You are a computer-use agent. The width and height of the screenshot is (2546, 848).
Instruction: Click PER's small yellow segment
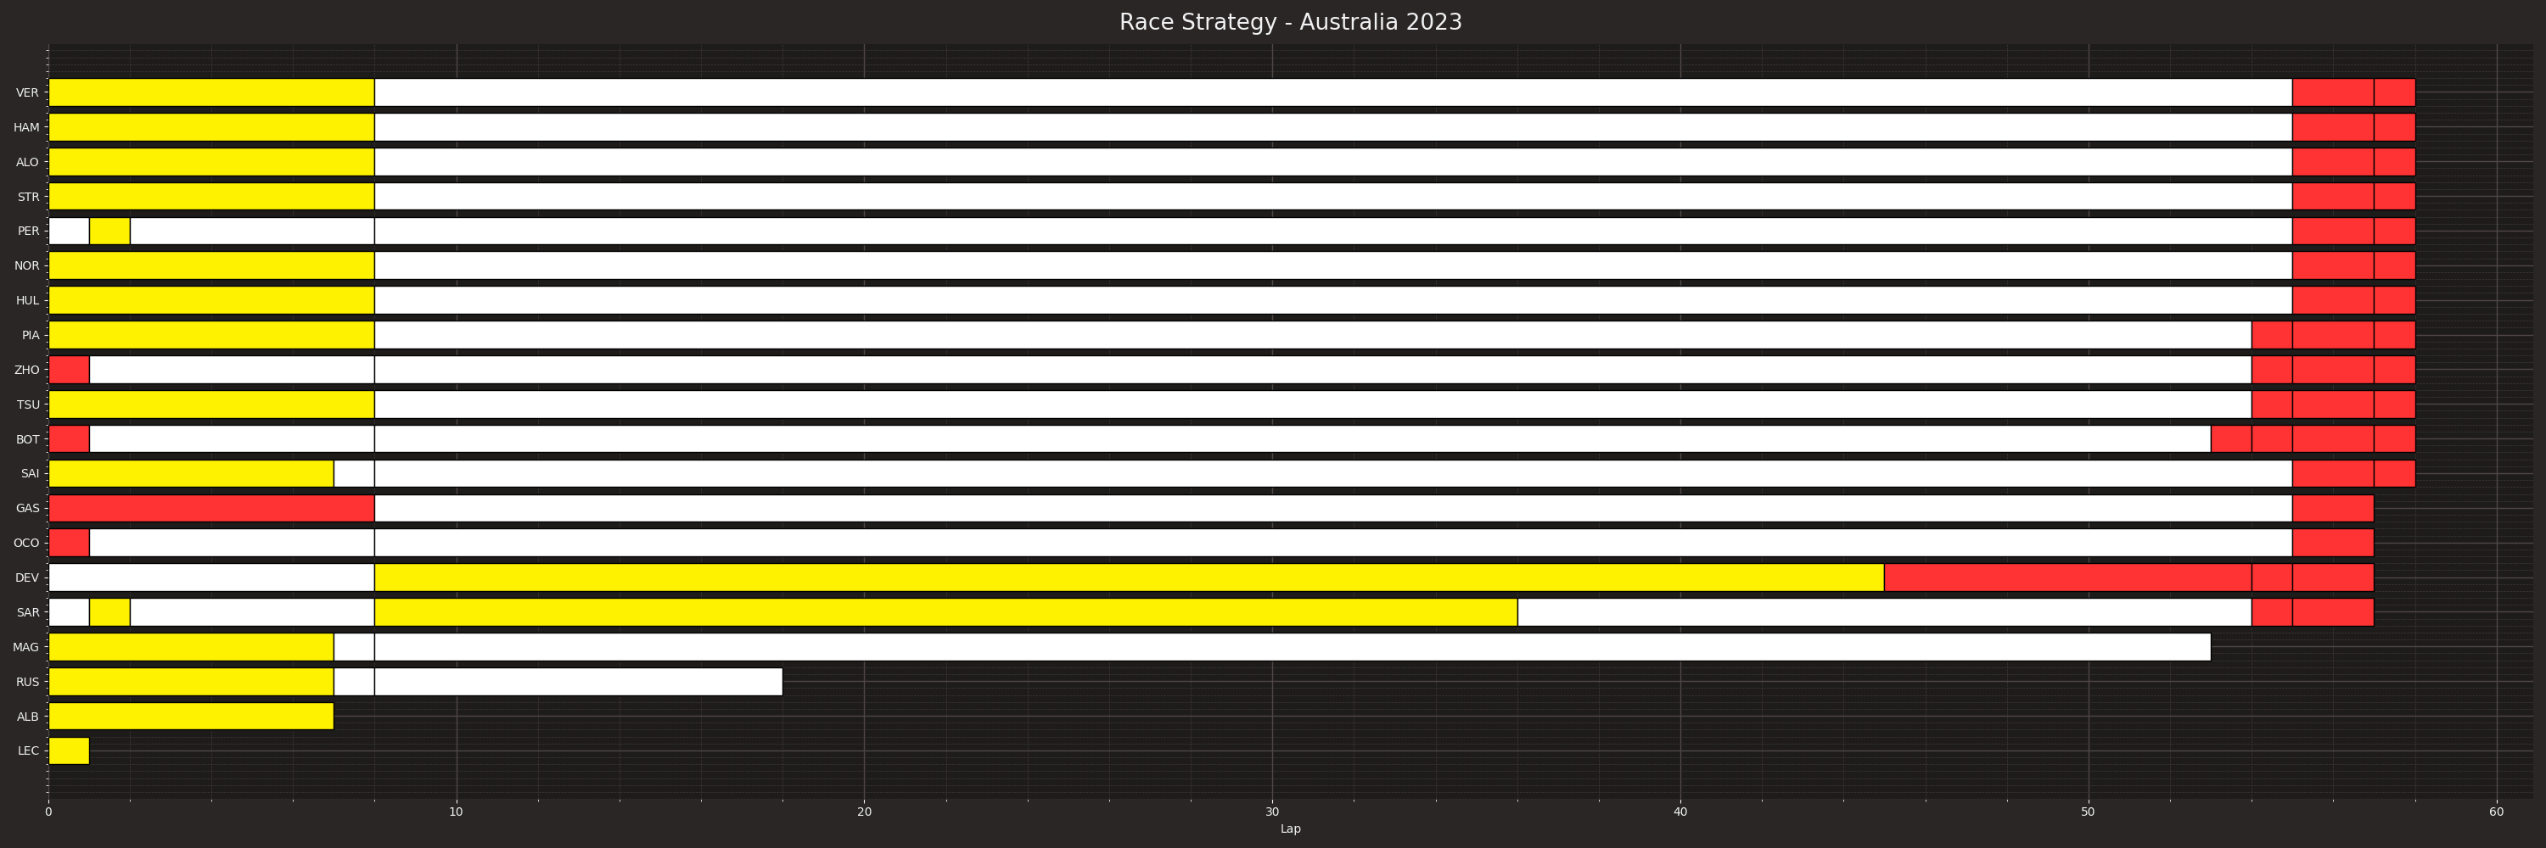pos(109,231)
